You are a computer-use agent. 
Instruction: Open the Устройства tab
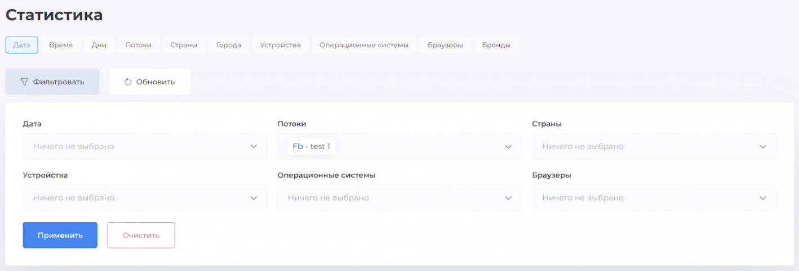point(280,45)
